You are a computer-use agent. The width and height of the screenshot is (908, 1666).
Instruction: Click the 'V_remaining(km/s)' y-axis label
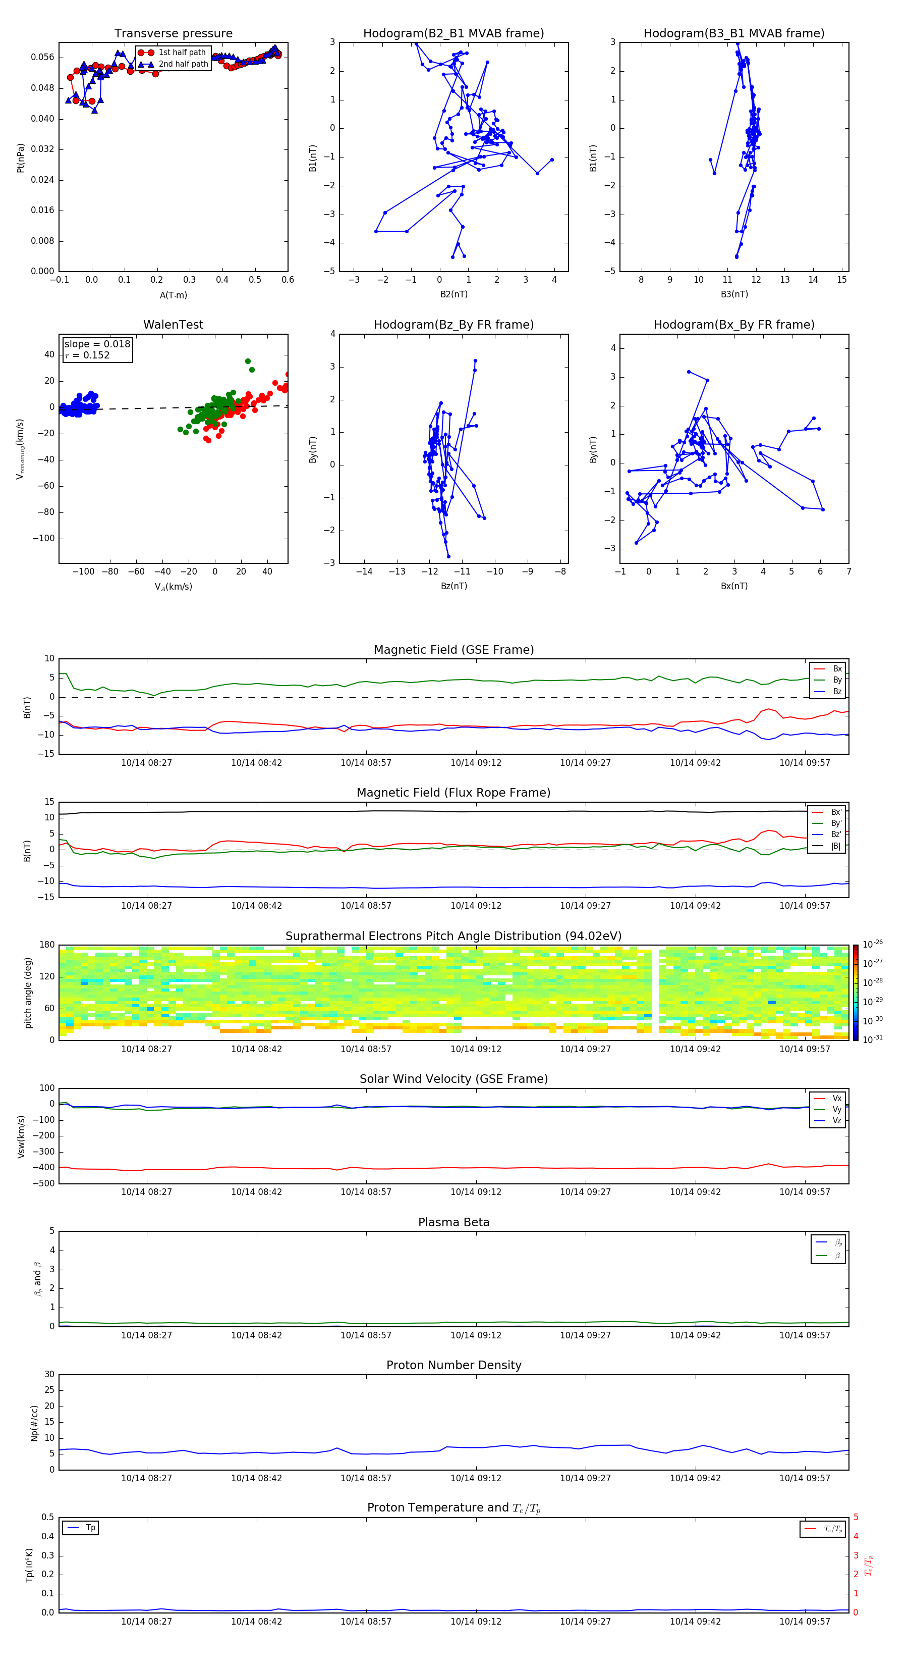21,449
